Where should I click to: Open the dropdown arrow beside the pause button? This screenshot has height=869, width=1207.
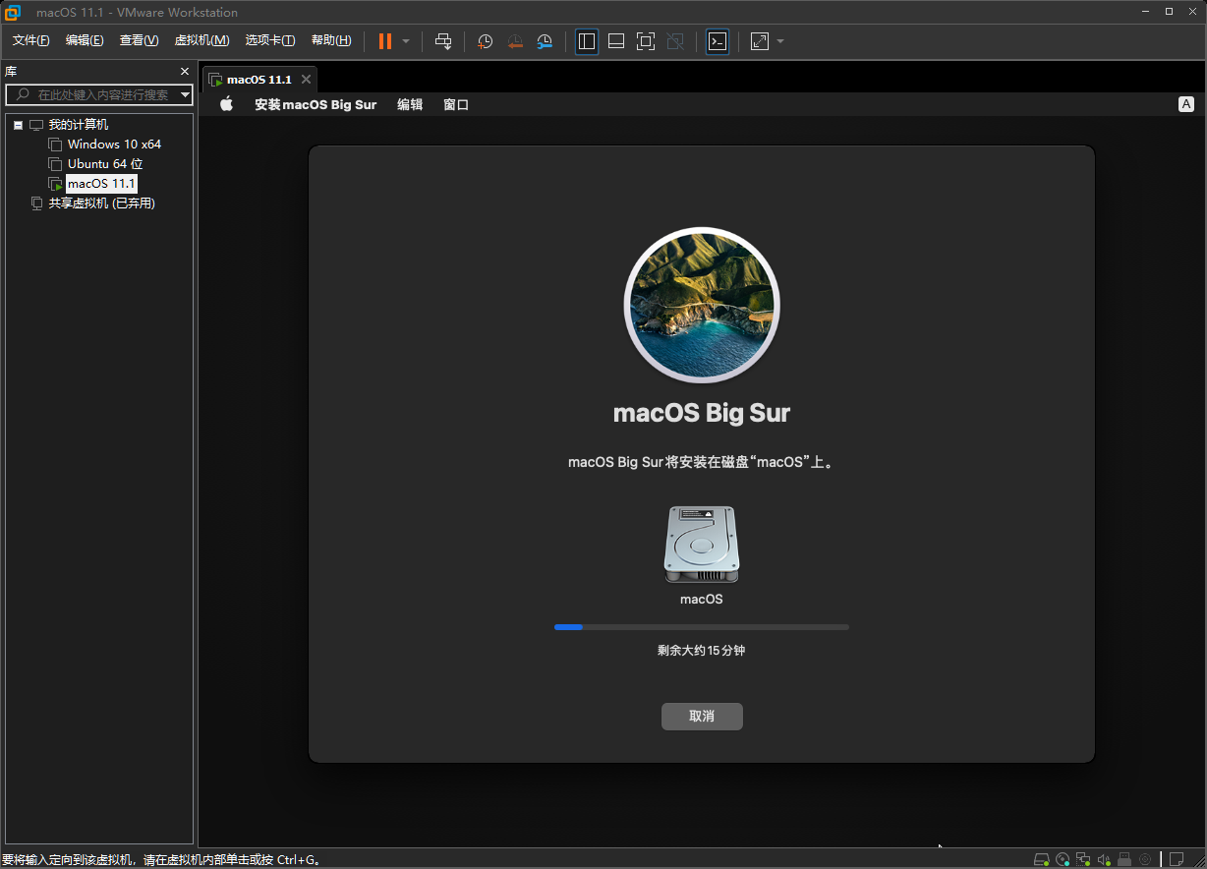point(406,41)
